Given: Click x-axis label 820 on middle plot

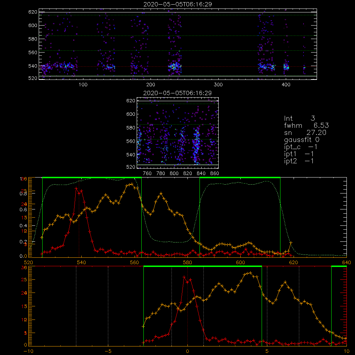Looking at the screenshot, I should pyautogui.click(x=188, y=174).
